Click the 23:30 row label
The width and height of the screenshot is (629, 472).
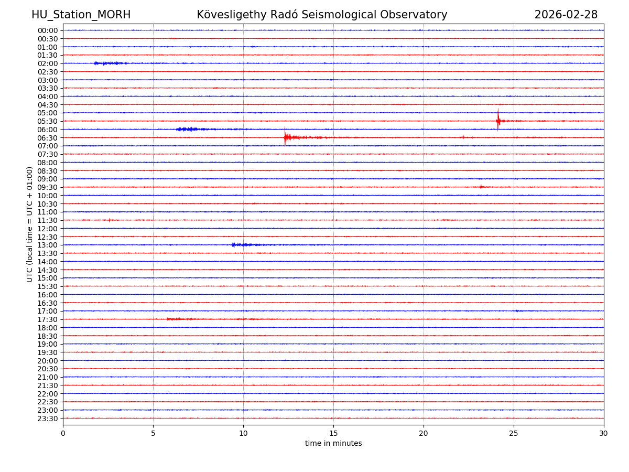(x=47, y=419)
